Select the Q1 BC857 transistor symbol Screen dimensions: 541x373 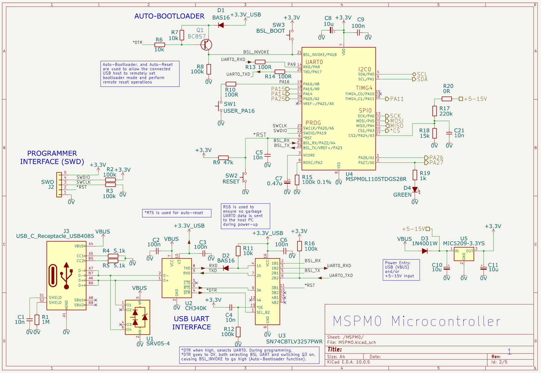point(206,45)
